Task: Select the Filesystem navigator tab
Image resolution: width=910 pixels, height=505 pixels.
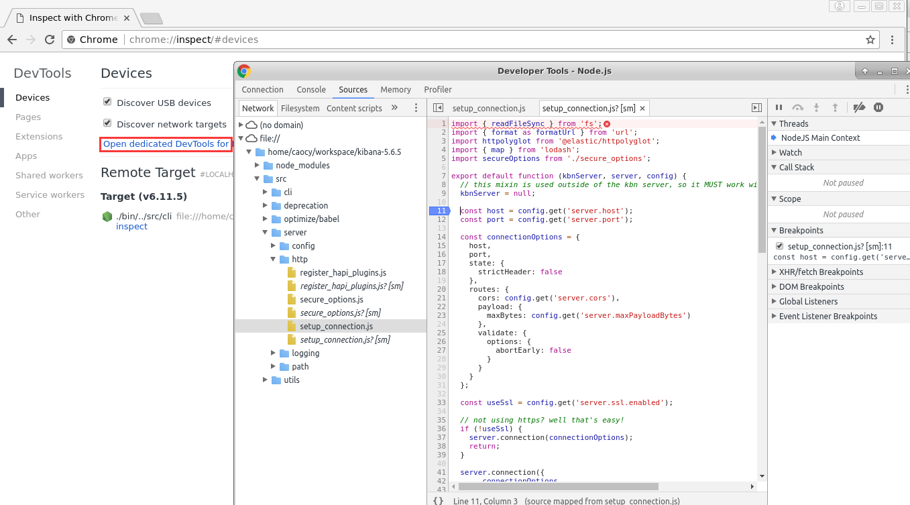Action: click(x=300, y=108)
